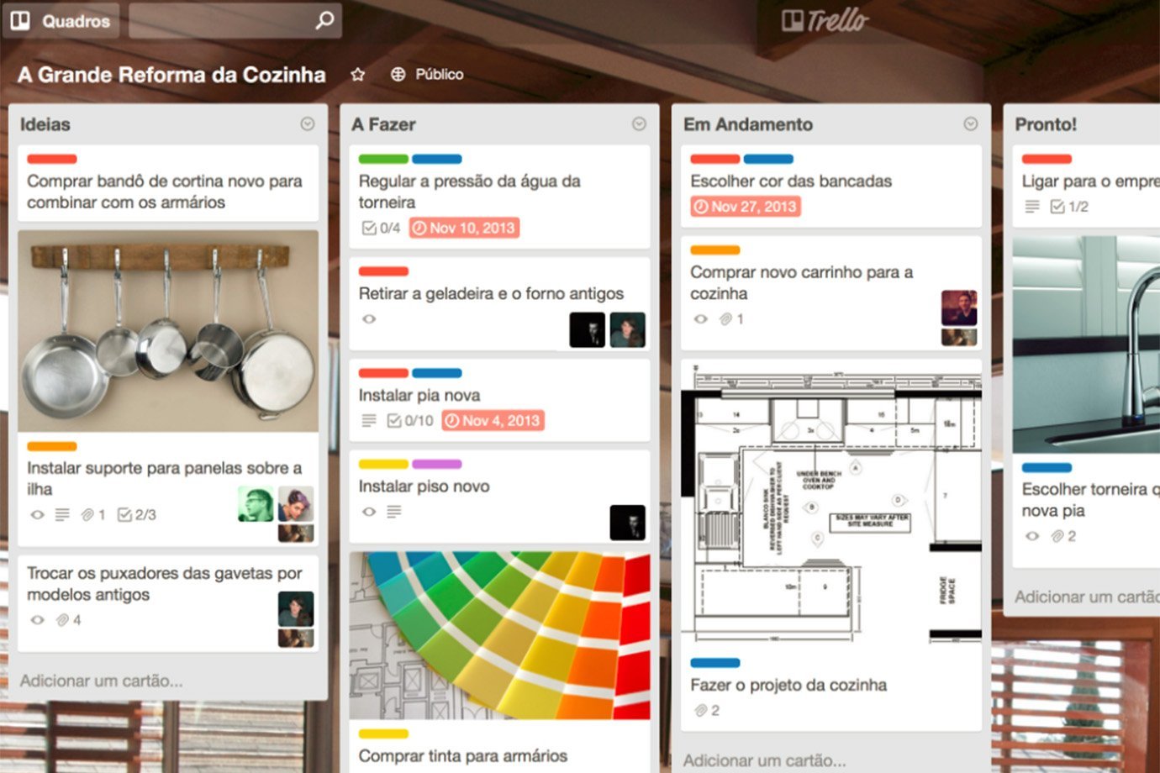The image size is (1160, 773).
Task: Click the 2/3 checklist badge on Instalar suporte card
Action: coord(137,515)
